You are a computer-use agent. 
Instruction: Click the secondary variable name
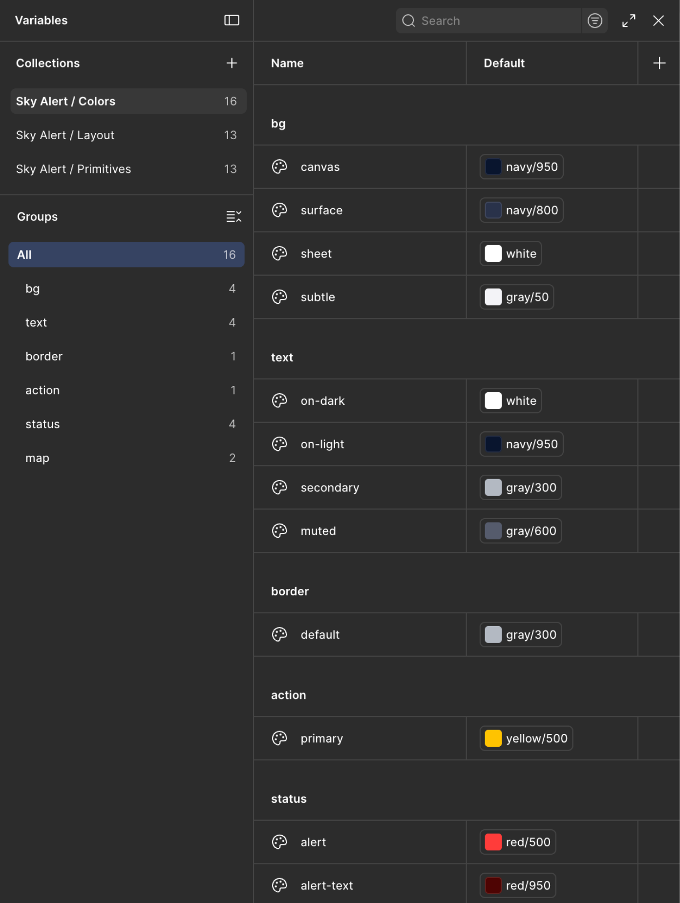(330, 487)
